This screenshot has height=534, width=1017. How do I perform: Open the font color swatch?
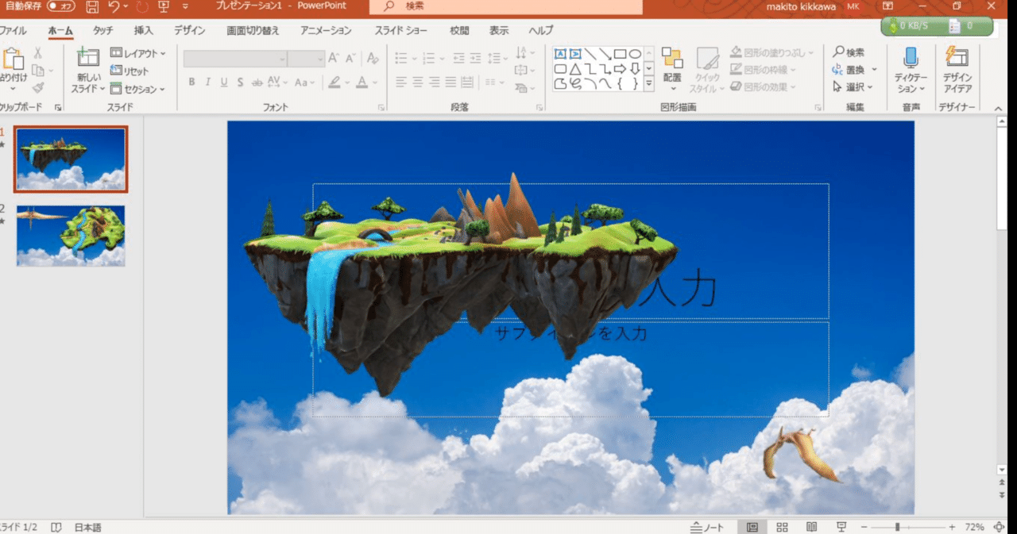(363, 82)
